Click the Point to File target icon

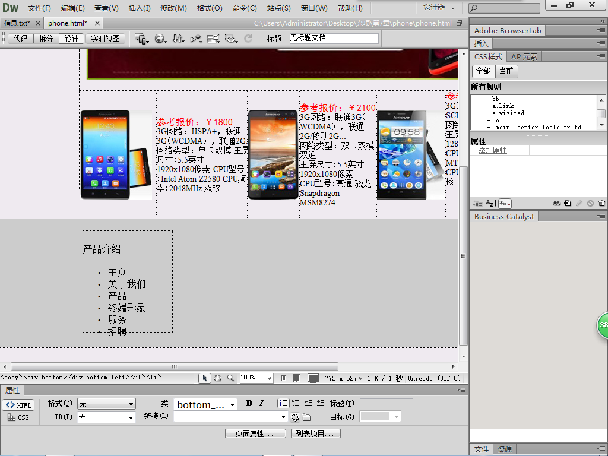click(x=295, y=417)
